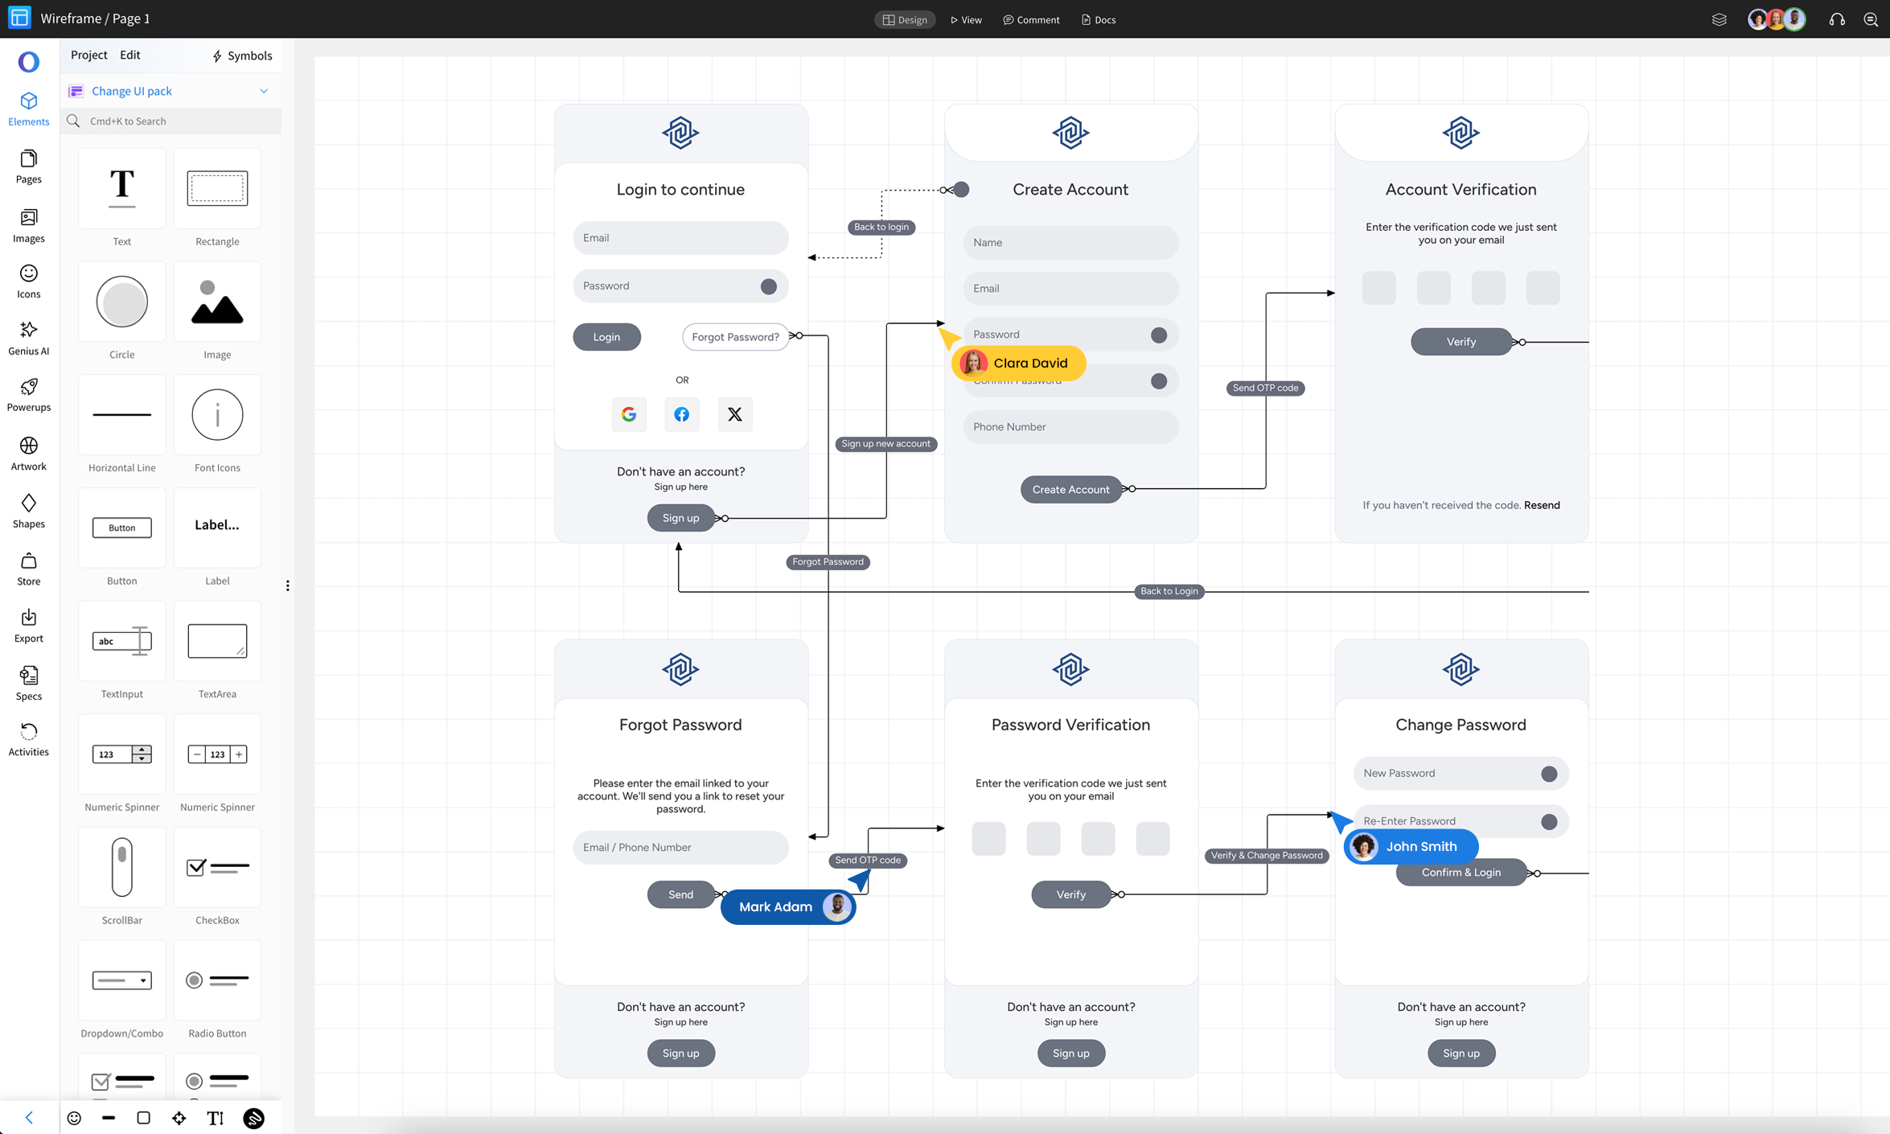This screenshot has height=1134, width=1890.
Task: Switch to the Design tab
Action: tap(905, 19)
